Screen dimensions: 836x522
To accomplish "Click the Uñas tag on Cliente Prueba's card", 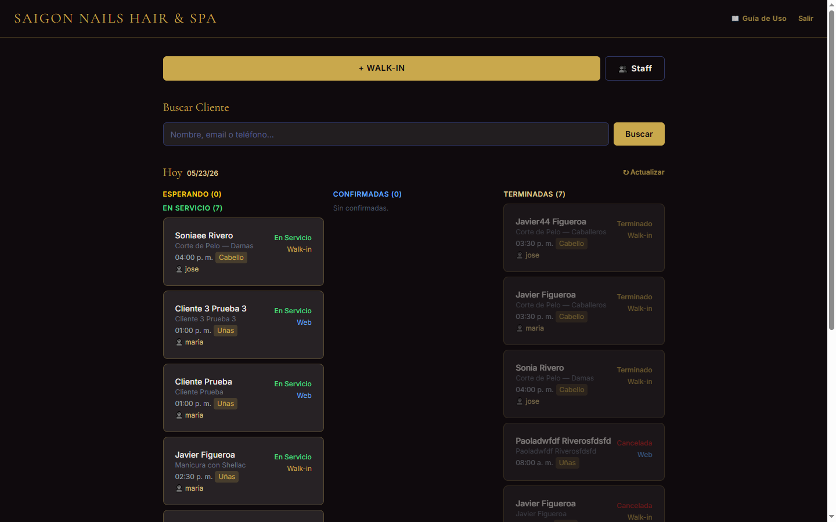I will (226, 404).
